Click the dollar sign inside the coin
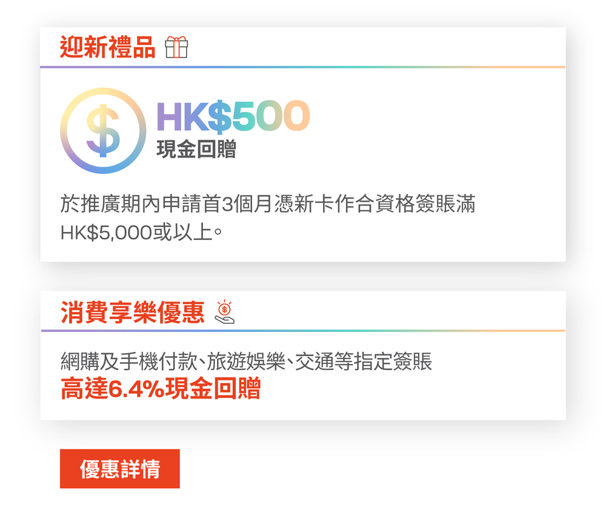Screen dimensions: 606x513 pos(103,131)
